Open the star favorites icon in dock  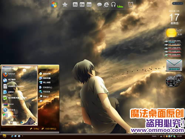coord(65,5)
